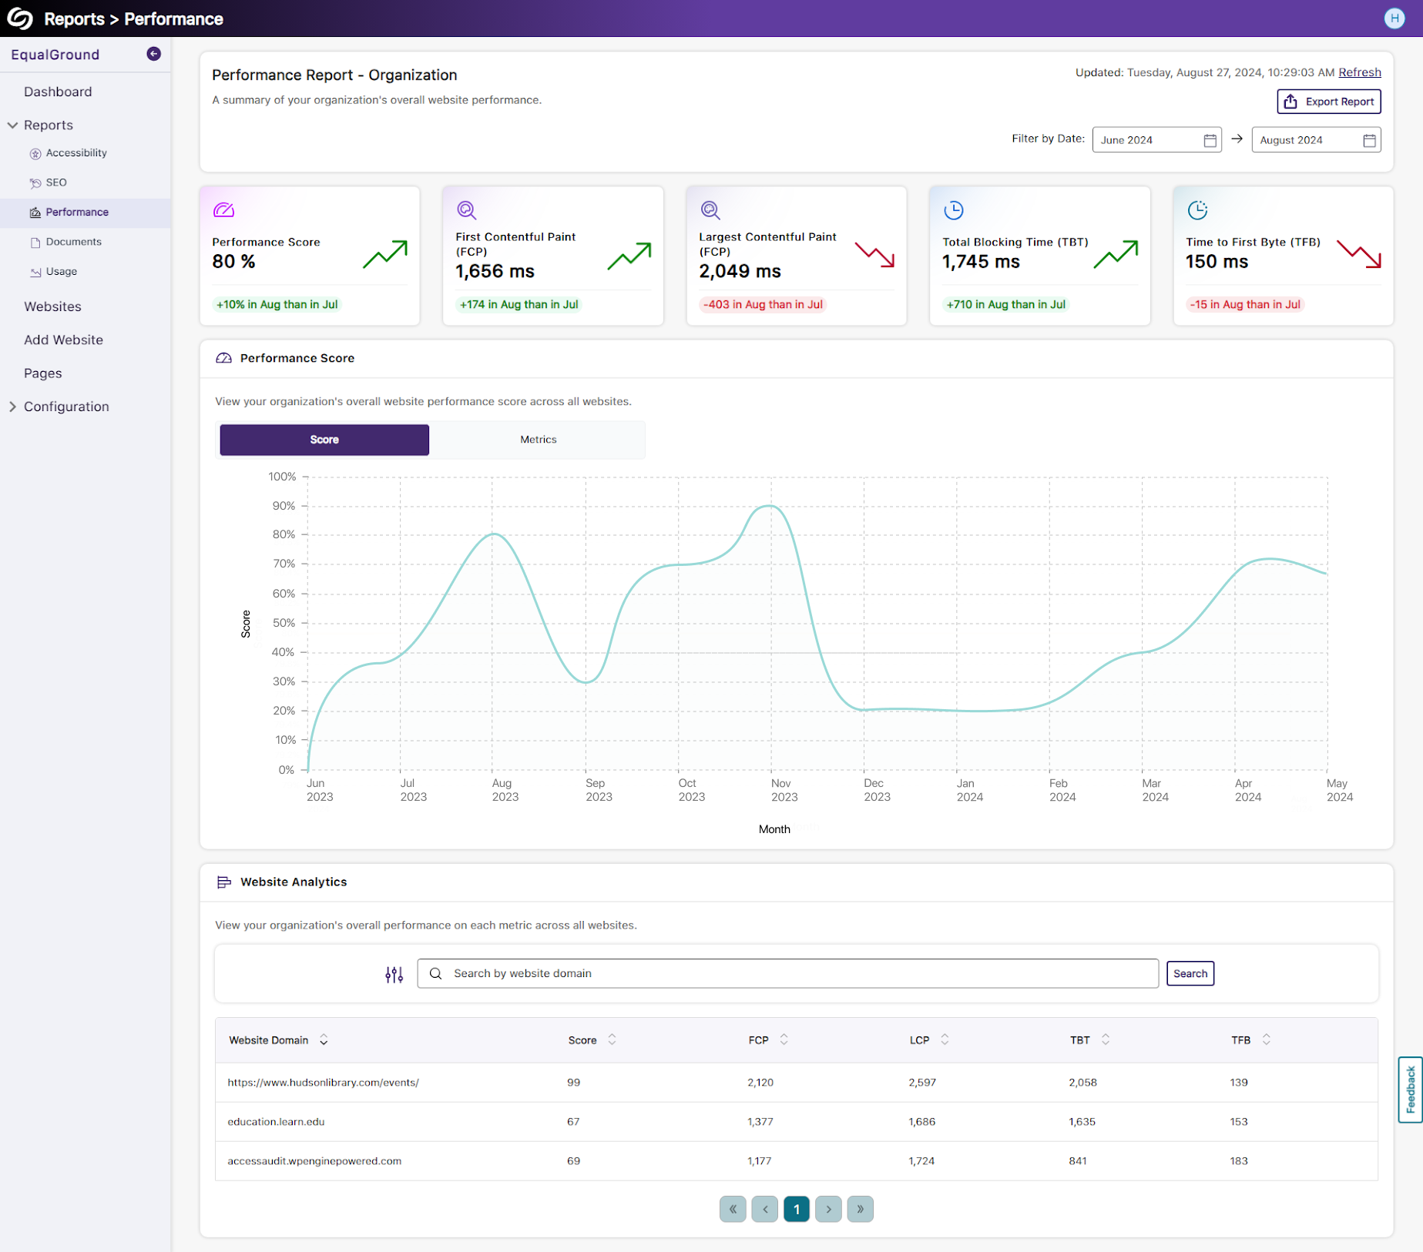Screen dimensions: 1423x1252
Task: Expand the Configuration section
Action: (x=11, y=406)
